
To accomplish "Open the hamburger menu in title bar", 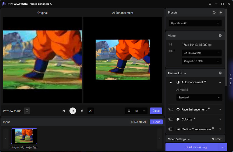I will point(210,4).
